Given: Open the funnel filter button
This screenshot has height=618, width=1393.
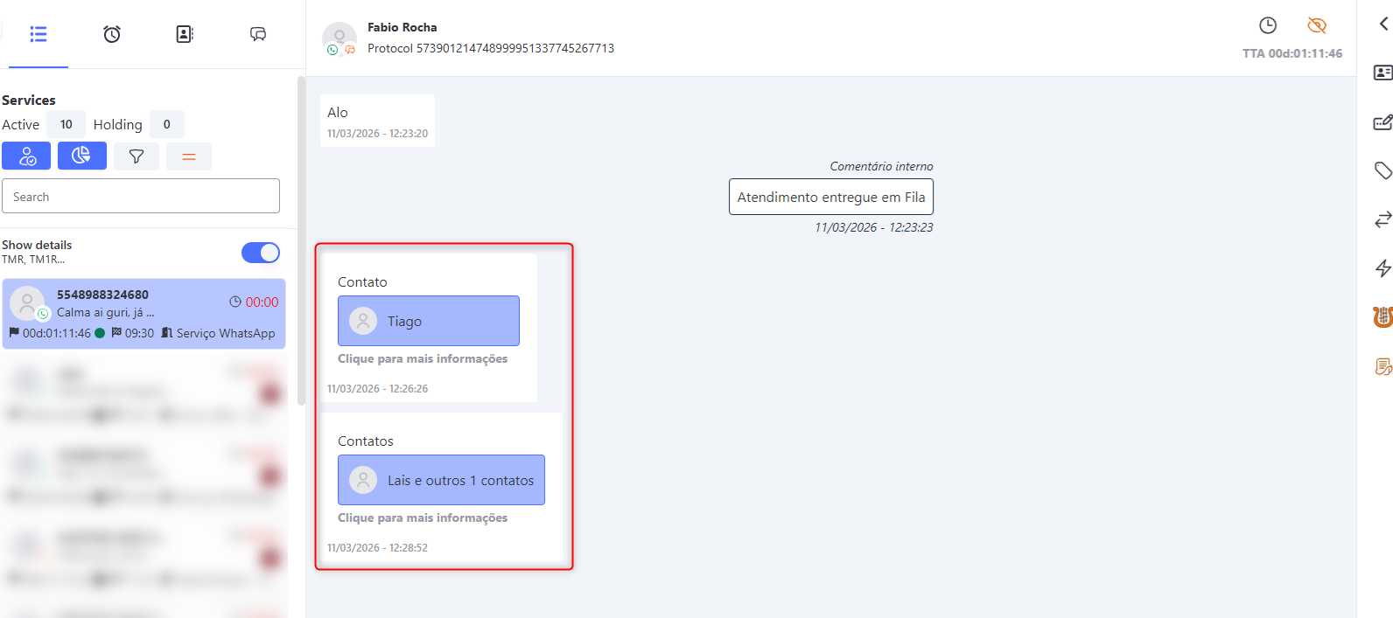Looking at the screenshot, I should coord(136,156).
